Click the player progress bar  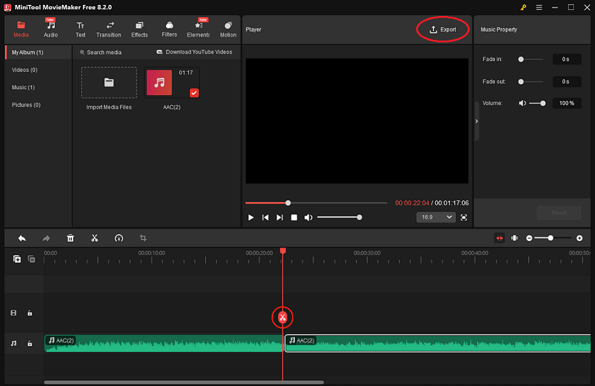click(x=316, y=203)
